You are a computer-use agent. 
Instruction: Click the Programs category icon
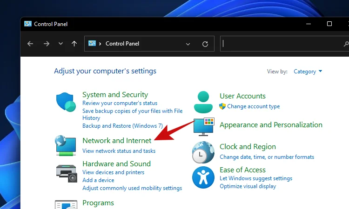click(x=66, y=204)
